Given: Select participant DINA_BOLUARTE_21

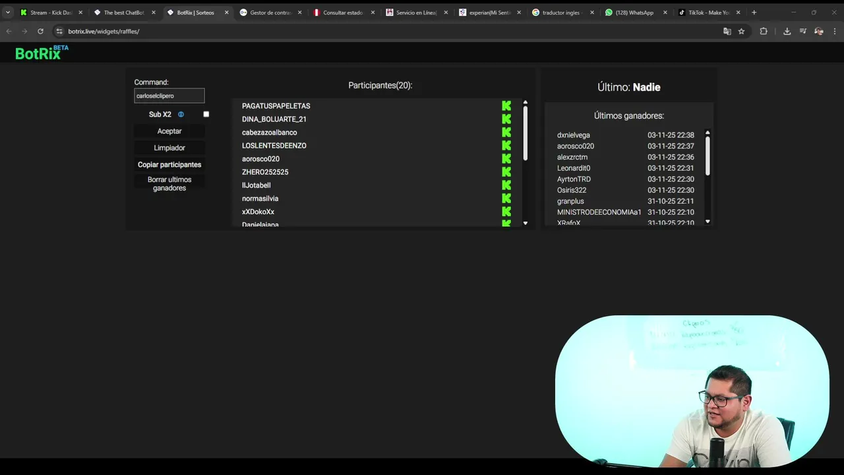Looking at the screenshot, I should point(274,119).
